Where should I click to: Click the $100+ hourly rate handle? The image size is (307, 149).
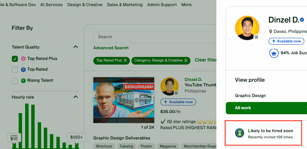tap(77, 138)
